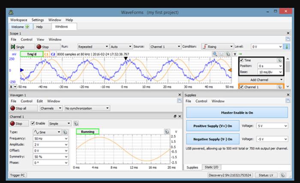The image size is (300, 183).
Task: Click the WaveForms app icon in title bar
Action: tap(11, 12)
